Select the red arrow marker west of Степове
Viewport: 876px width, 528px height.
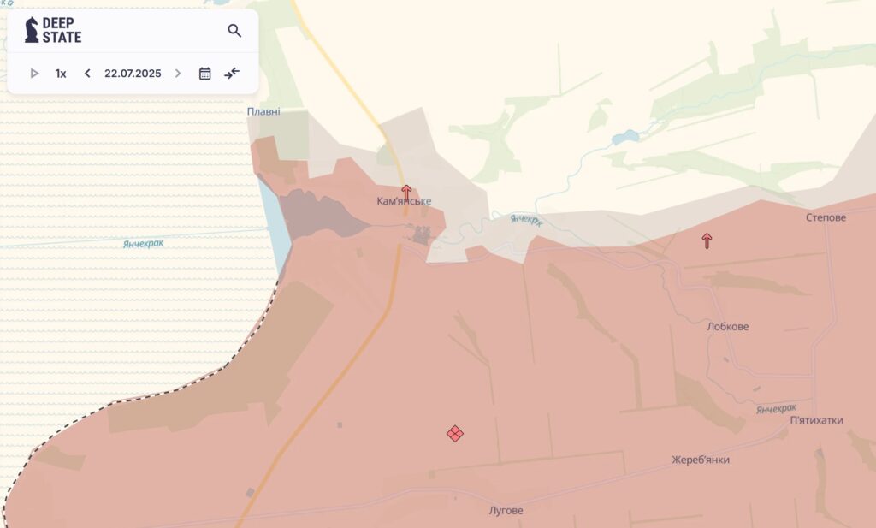(x=707, y=240)
